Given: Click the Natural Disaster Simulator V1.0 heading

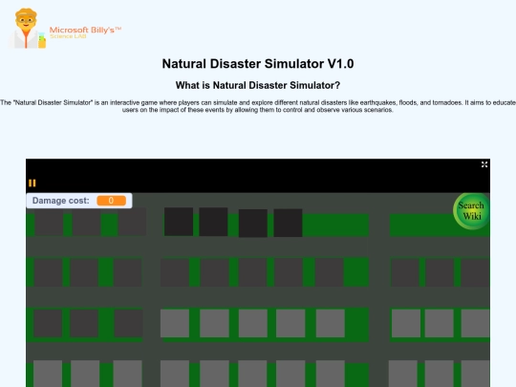Looking at the screenshot, I should coord(258,63).
